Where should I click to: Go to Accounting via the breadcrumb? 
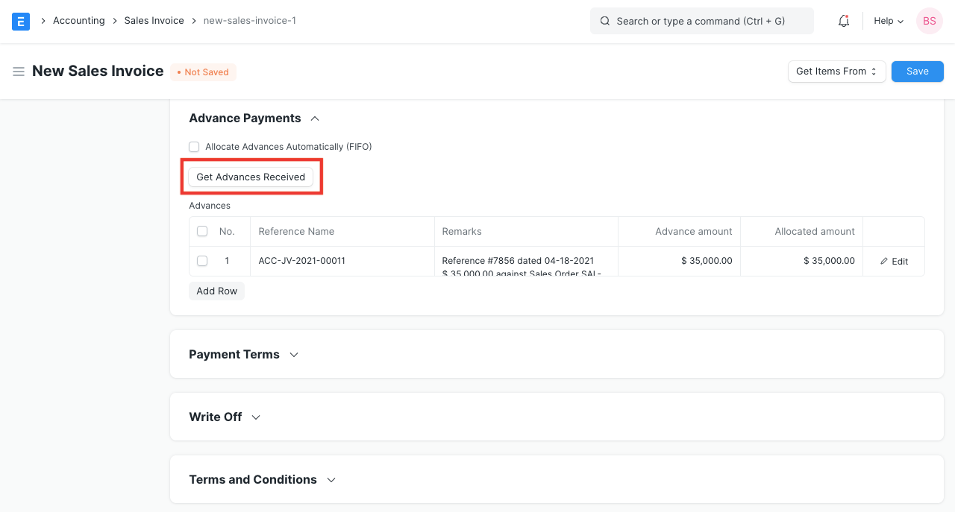[79, 20]
